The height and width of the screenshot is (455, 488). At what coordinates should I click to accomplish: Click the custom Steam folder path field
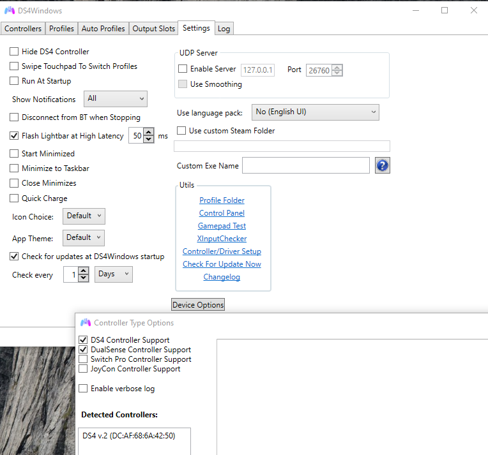coord(282,146)
